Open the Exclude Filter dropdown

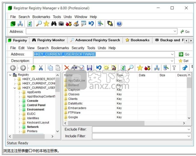tap(189, 129)
